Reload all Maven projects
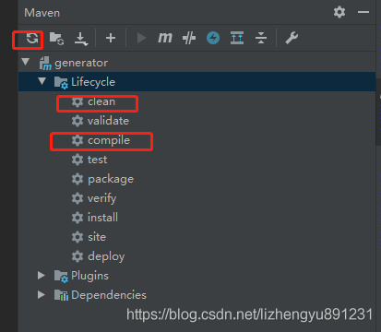This screenshot has height=332, width=381. tap(32, 39)
